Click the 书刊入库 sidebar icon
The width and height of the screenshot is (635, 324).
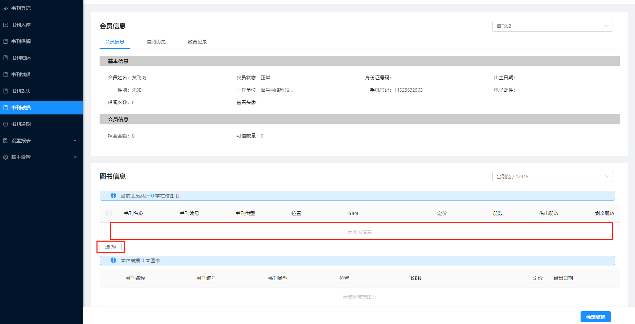pos(6,25)
